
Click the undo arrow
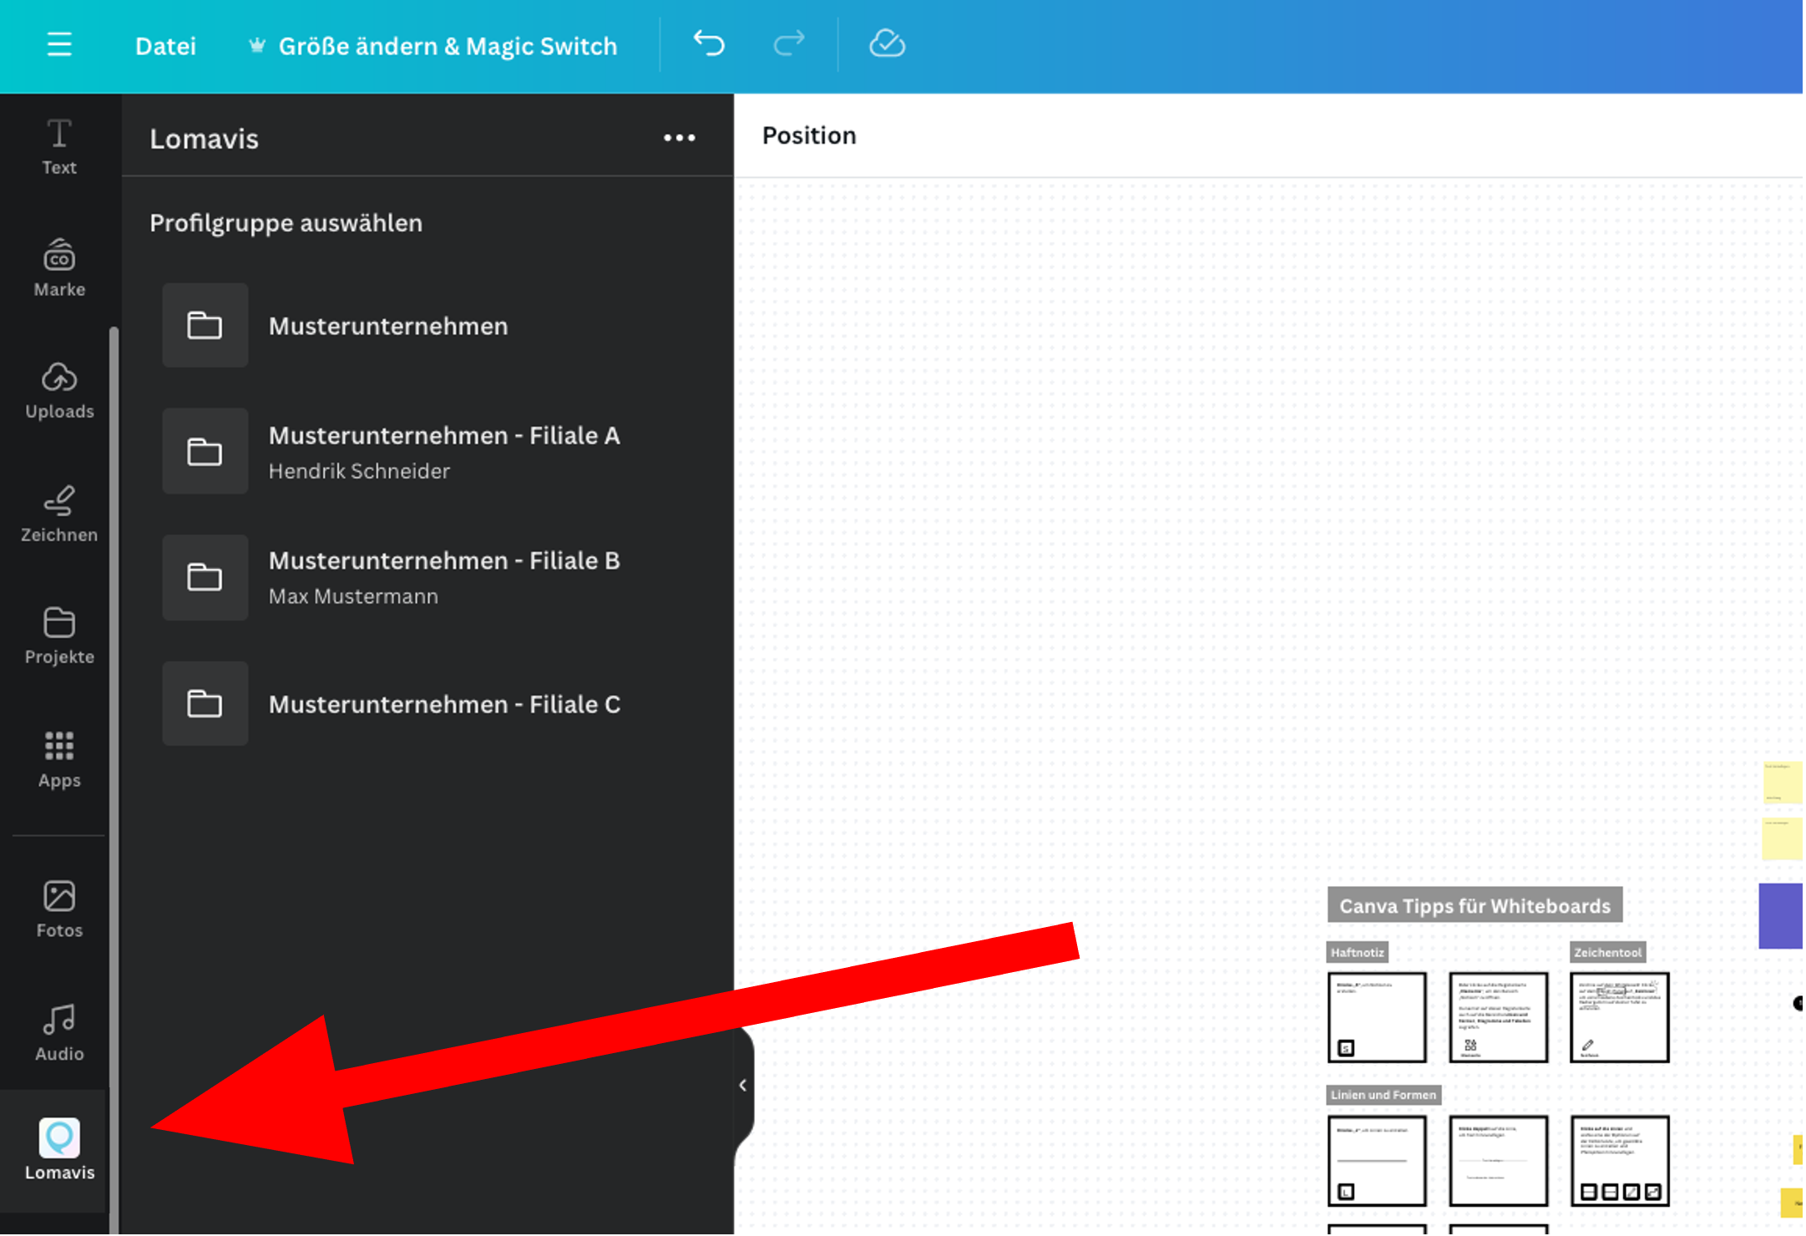[x=709, y=43]
